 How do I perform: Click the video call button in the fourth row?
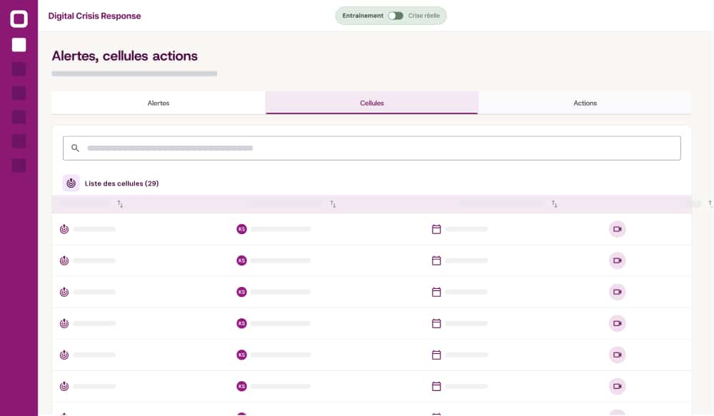tap(617, 323)
